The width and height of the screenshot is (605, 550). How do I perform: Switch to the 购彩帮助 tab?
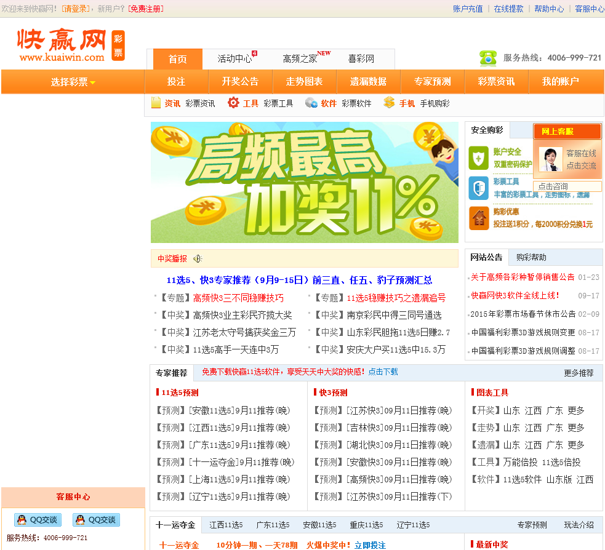click(x=531, y=257)
